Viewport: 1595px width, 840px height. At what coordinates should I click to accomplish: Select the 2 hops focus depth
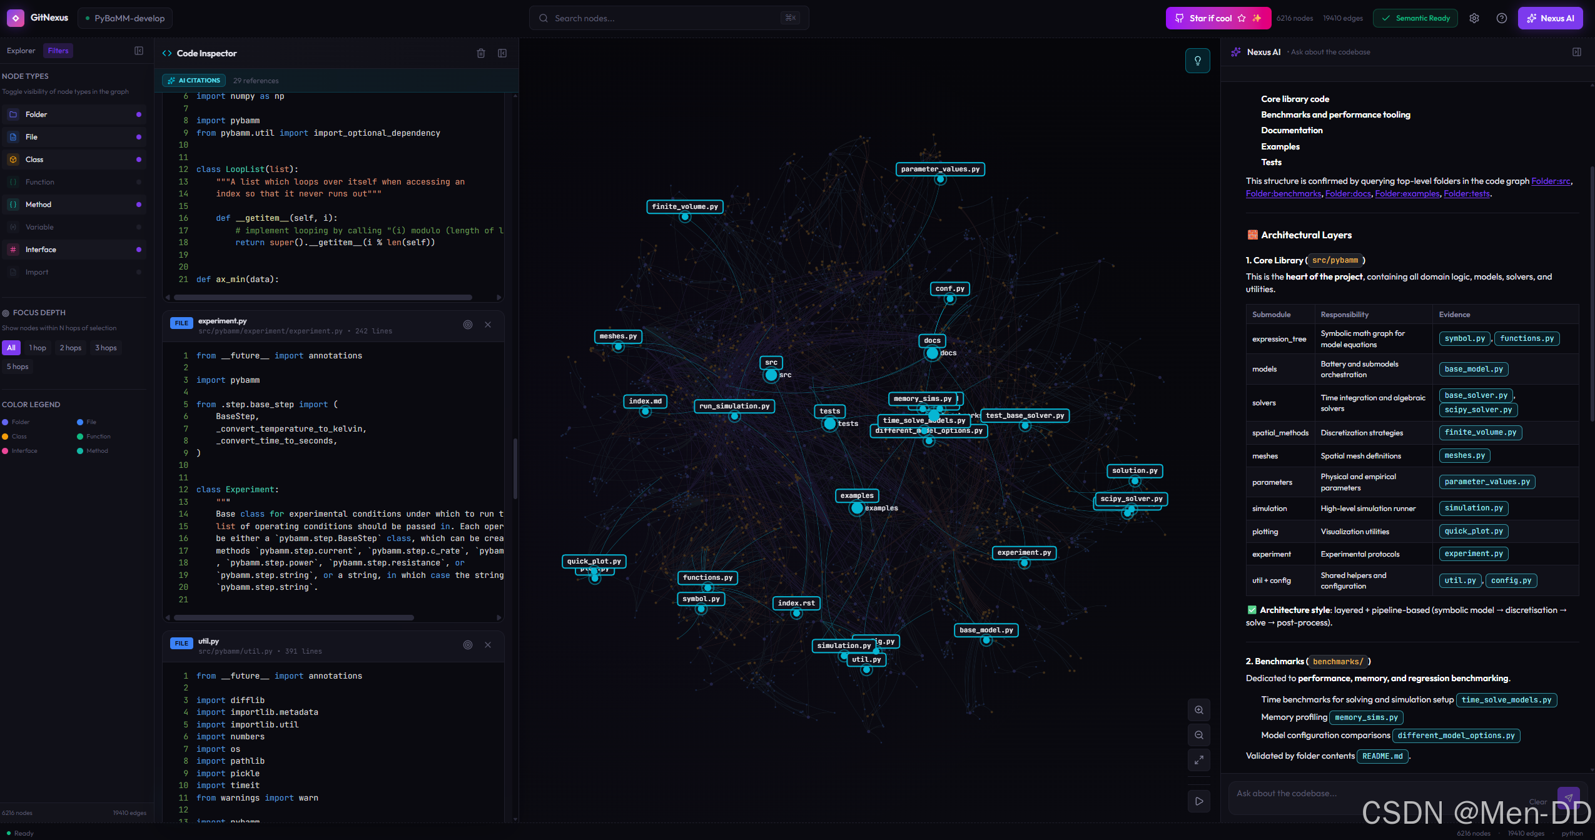point(70,348)
